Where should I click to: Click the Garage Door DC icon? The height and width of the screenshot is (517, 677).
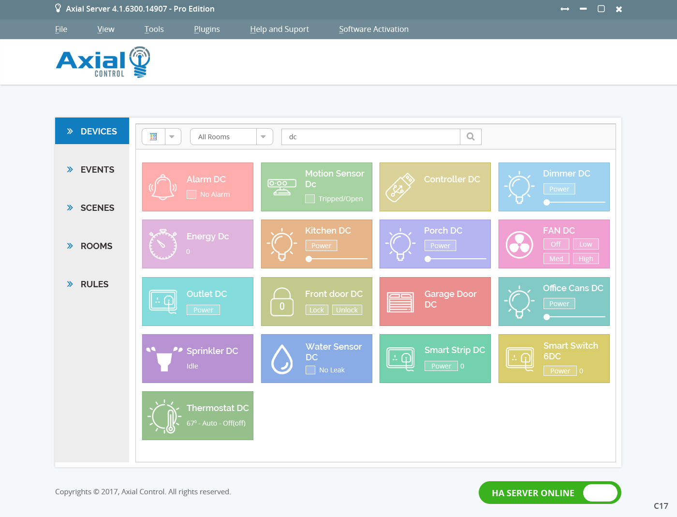400,302
